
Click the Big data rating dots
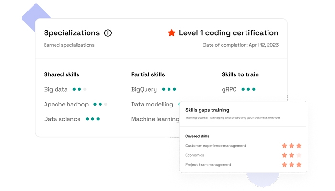click(79, 89)
